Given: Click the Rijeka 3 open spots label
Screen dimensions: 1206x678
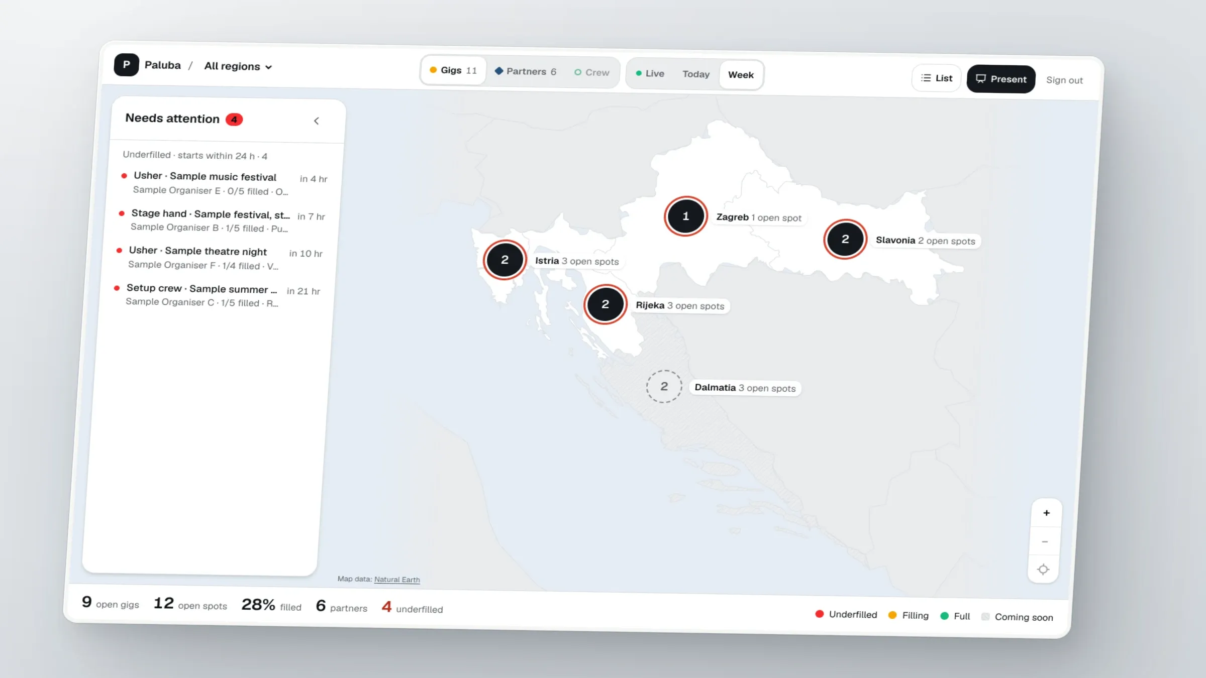Looking at the screenshot, I should [680, 306].
